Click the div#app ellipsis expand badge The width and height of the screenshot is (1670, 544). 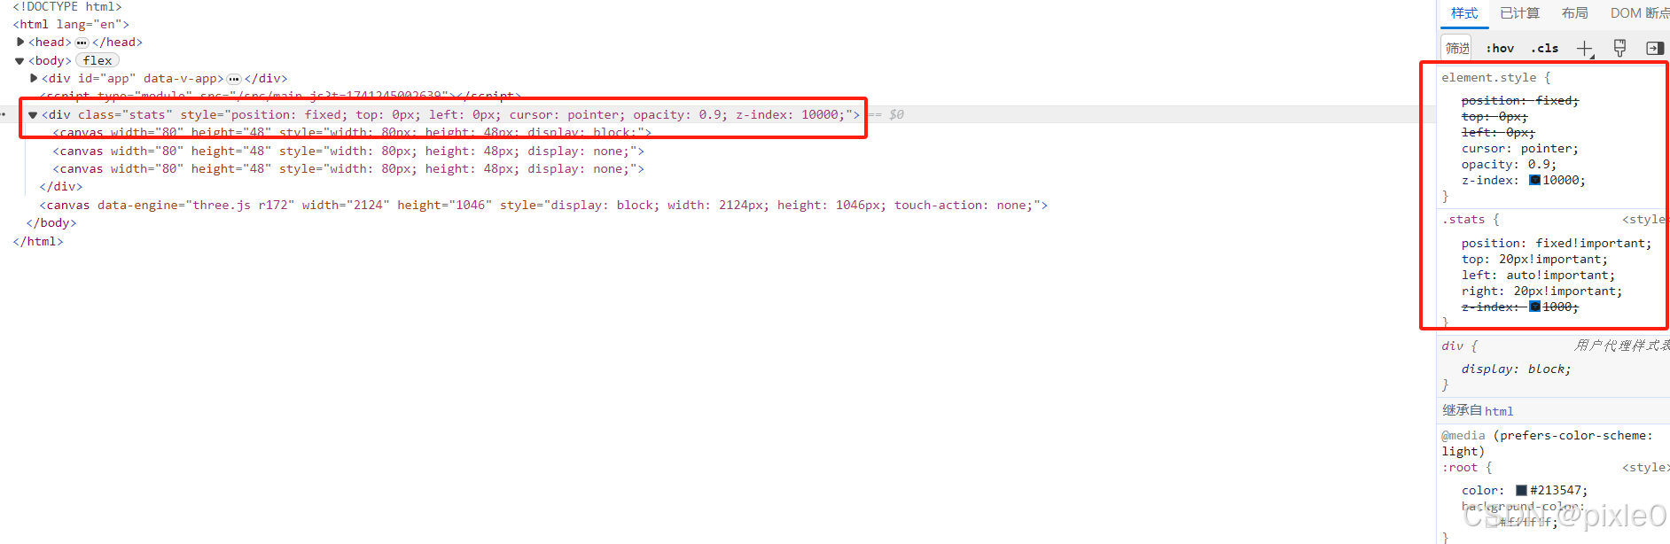234,79
